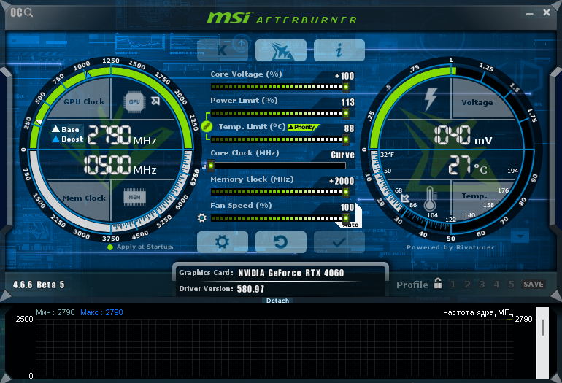This screenshot has height=383, width=562.
Task: Click the Powered by Rivatuner text
Action: coord(450,247)
